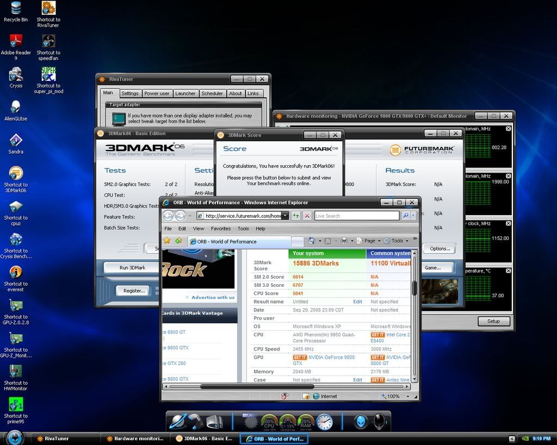This screenshot has height=445, width=557.
Task: Add page to Favorites with green-plus star
Action: (x=178, y=241)
